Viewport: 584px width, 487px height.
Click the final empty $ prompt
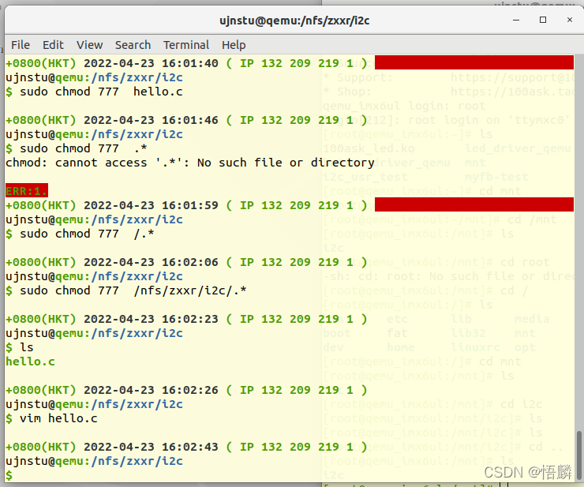click(9, 475)
